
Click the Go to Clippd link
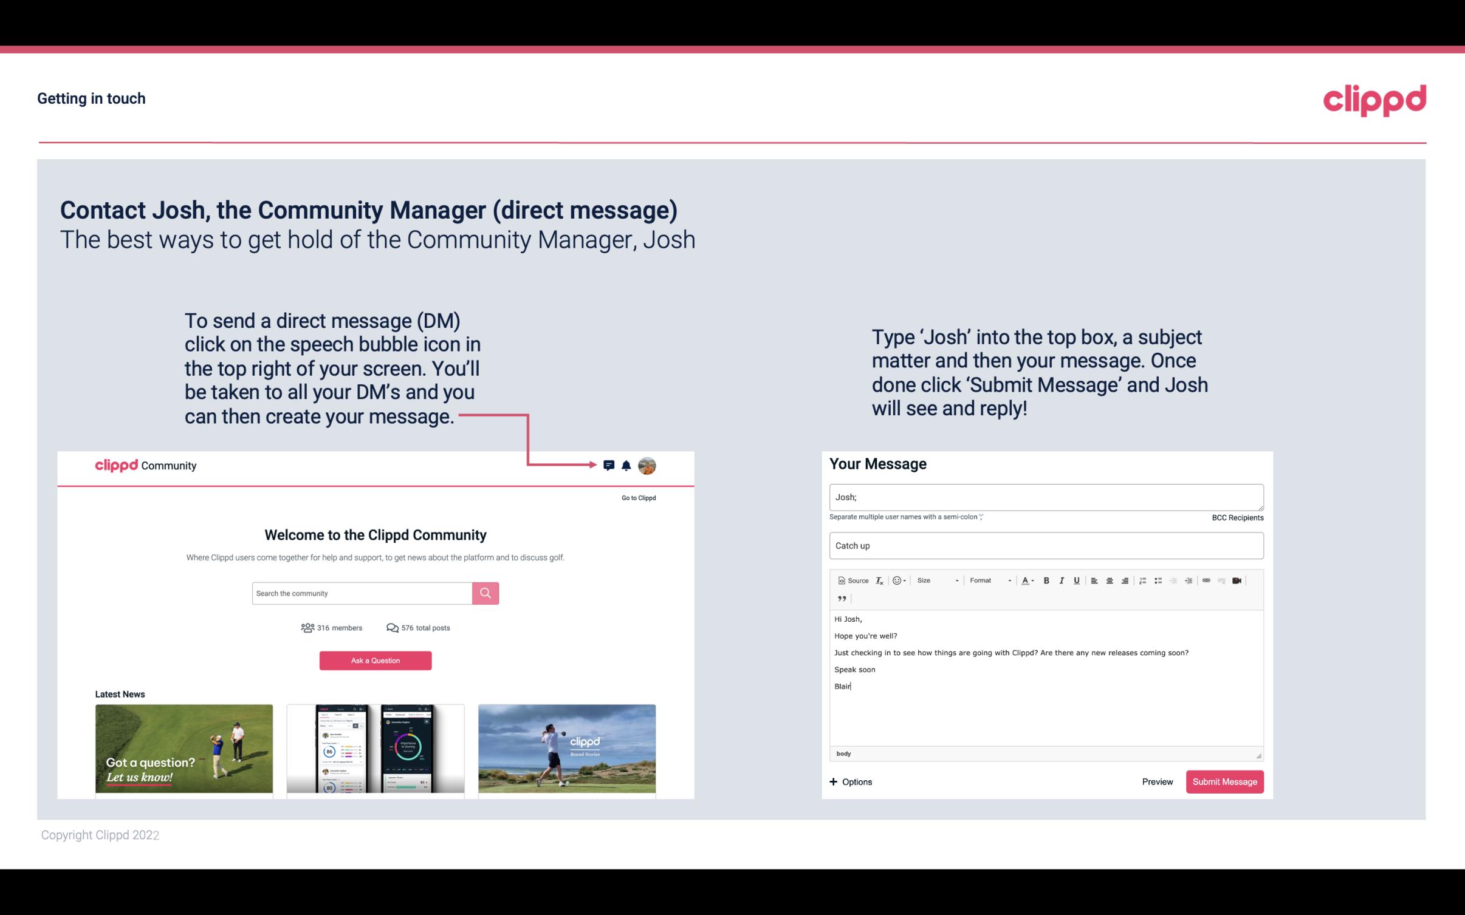pos(638,497)
